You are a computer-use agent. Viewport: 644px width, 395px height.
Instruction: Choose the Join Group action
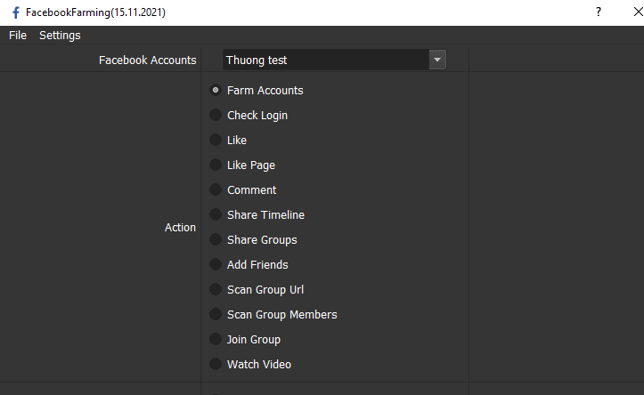[x=216, y=339]
